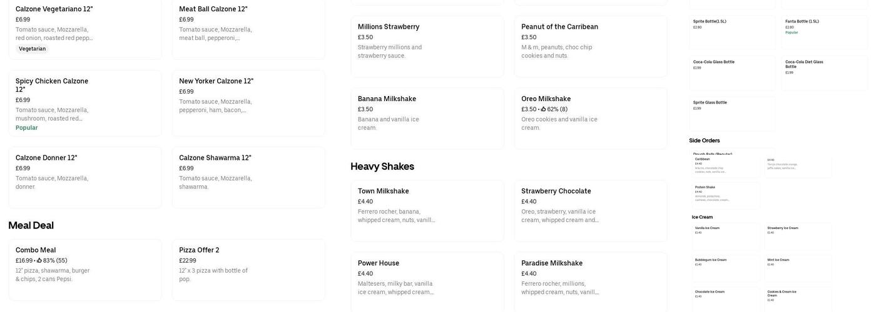The width and height of the screenshot is (876, 312).
Task: Select the Fanta Bottle (1.5L) thumbnail
Action: pyautogui.click(x=824, y=32)
